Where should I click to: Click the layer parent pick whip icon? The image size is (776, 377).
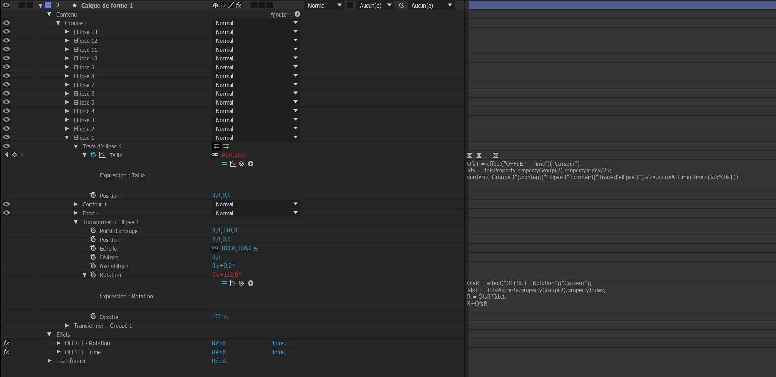[x=402, y=5]
